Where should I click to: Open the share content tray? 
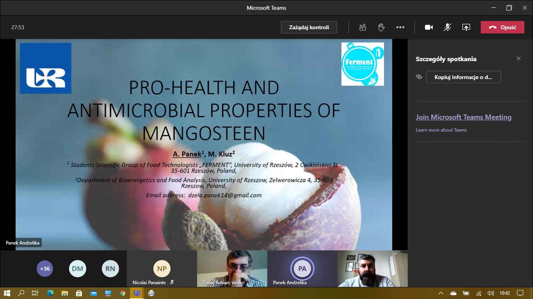(466, 27)
